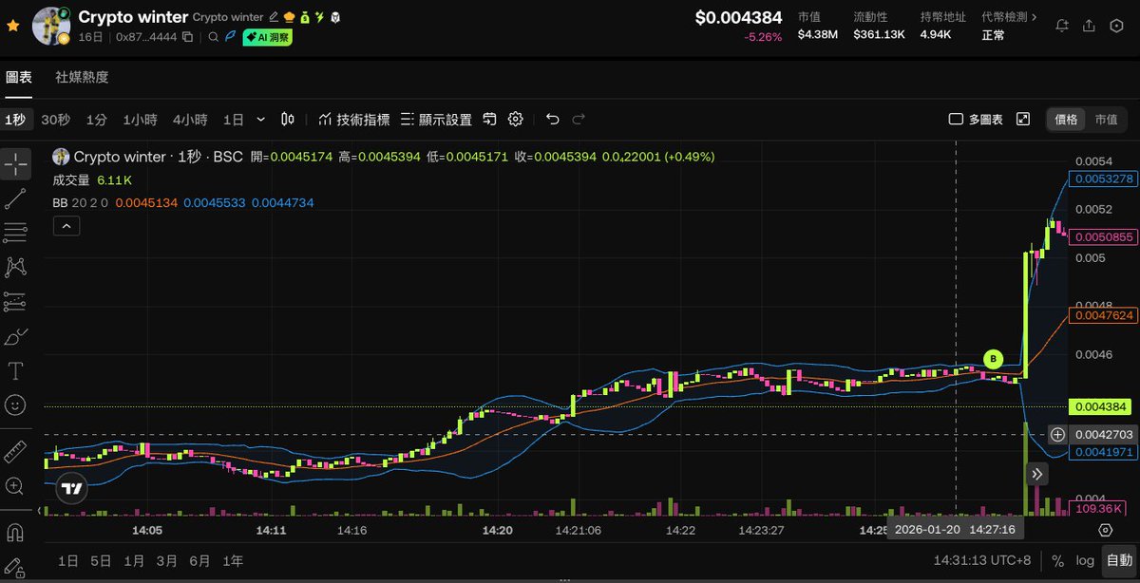Image resolution: width=1140 pixels, height=583 pixels.
Task: Click the orange chef hat badge icon
Action: 289,17
